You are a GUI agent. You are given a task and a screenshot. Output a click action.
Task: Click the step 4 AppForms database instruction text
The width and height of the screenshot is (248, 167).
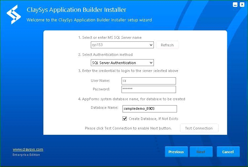pyautogui.click(x=131, y=99)
